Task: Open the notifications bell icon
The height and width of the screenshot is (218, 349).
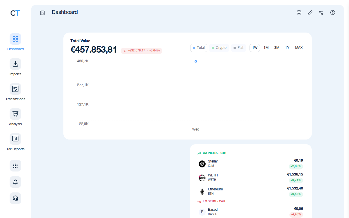Action: coord(15,182)
